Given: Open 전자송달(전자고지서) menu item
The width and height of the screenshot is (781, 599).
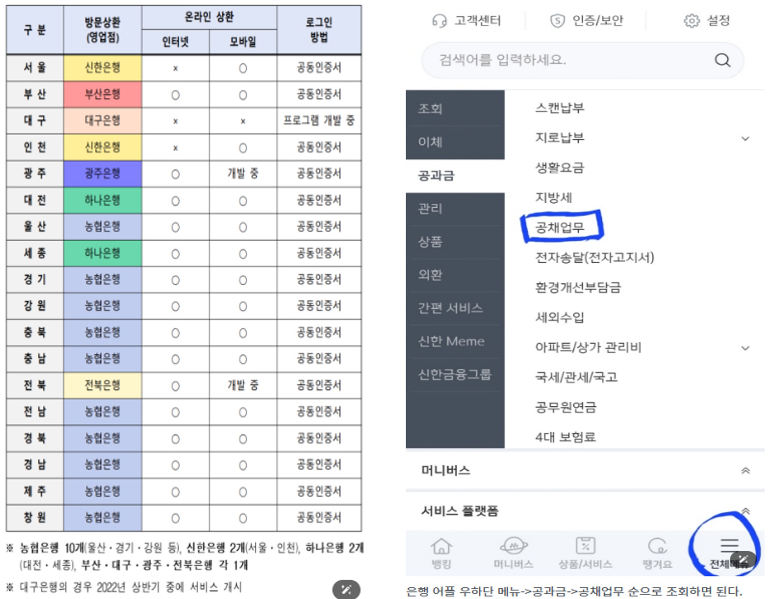Looking at the screenshot, I should 594,257.
